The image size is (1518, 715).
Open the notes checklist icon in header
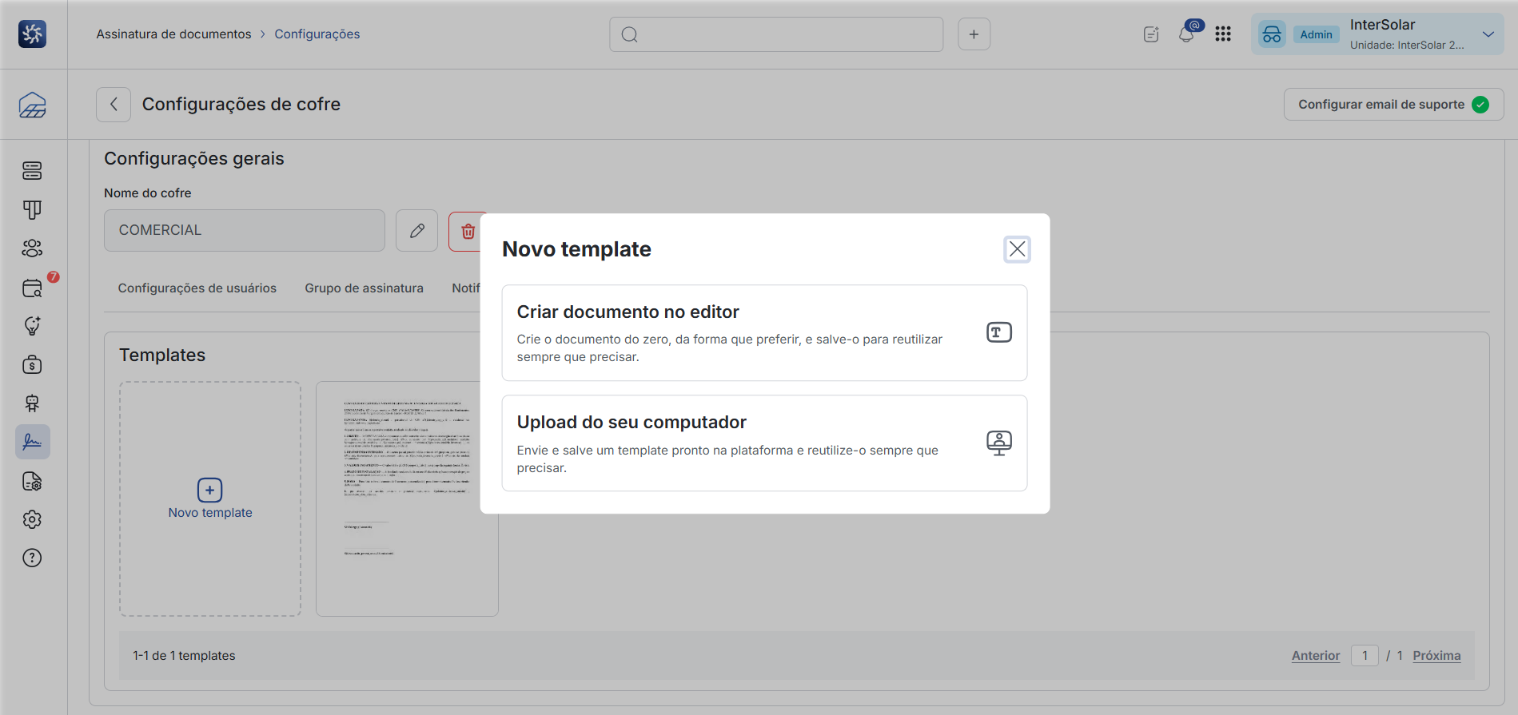coord(1151,34)
